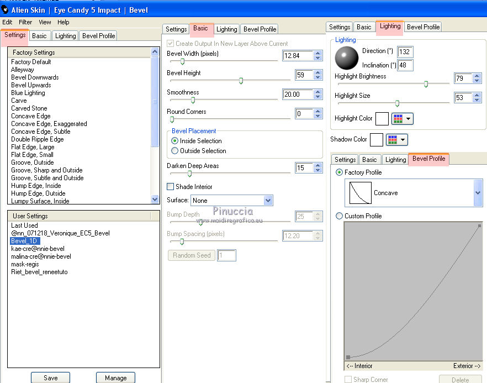Decrease Round Corners using the down arrow
This screenshot has height=383, width=487.
coord(317,116)
